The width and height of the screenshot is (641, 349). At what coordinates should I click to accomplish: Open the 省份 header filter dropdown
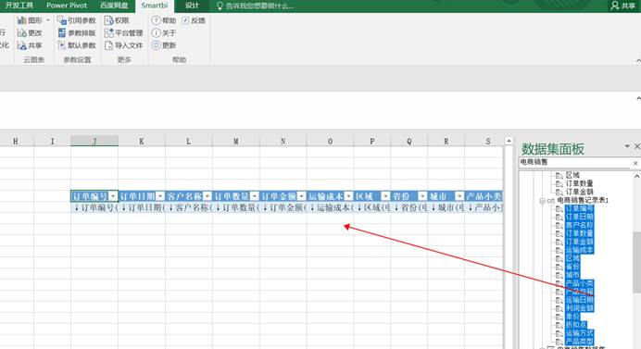coord(422,196)
